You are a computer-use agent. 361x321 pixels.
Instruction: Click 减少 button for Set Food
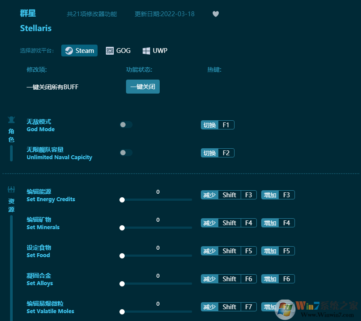point(210,251)
